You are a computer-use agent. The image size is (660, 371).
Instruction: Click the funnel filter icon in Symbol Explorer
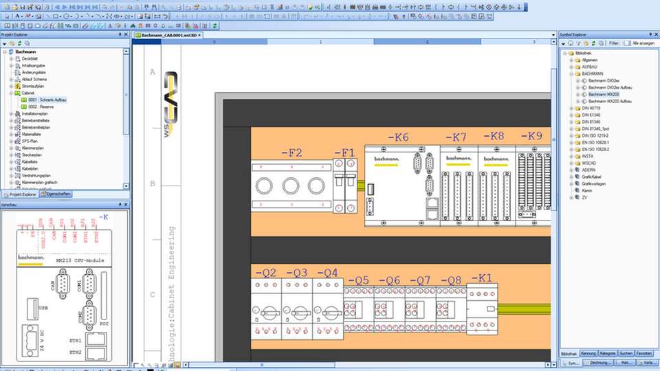pyautogui.click(x=578, y=43)
